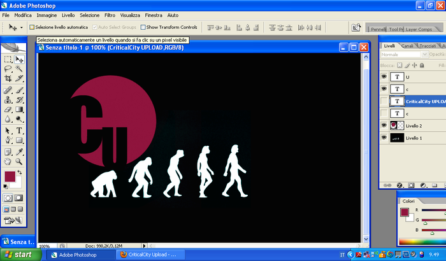The width and height of the screenshot is (446, 261).
Task: Select the Blur tool
Action: pyautogui.click(x=8, y=119)
